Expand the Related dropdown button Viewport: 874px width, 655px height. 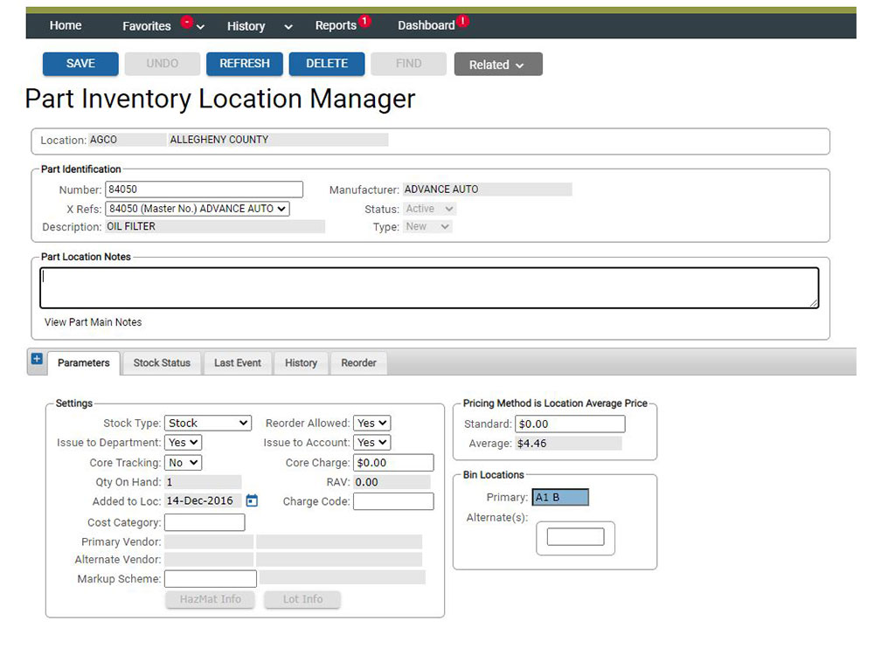497,65
